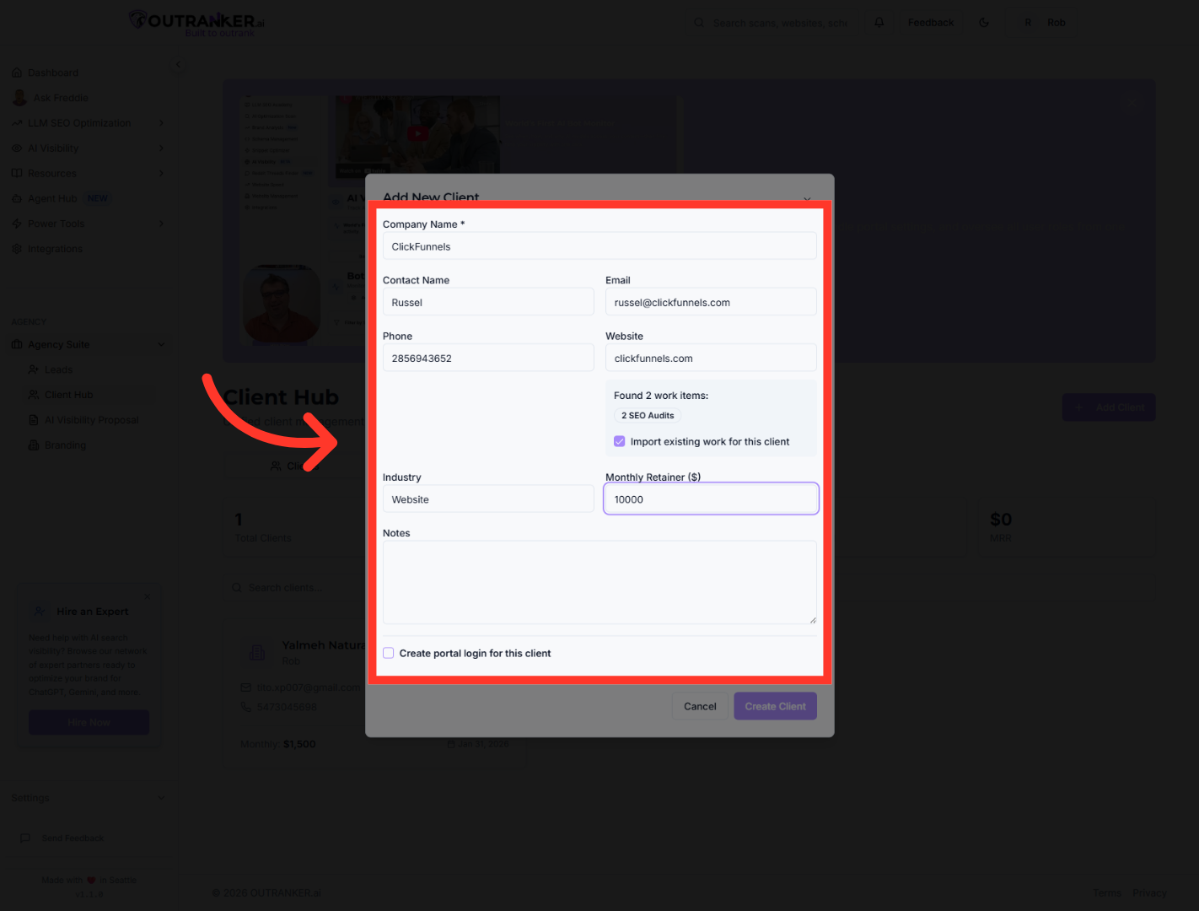Click the Hire Now button
This screenshot has height=911, width=1199.
[89, 722]
